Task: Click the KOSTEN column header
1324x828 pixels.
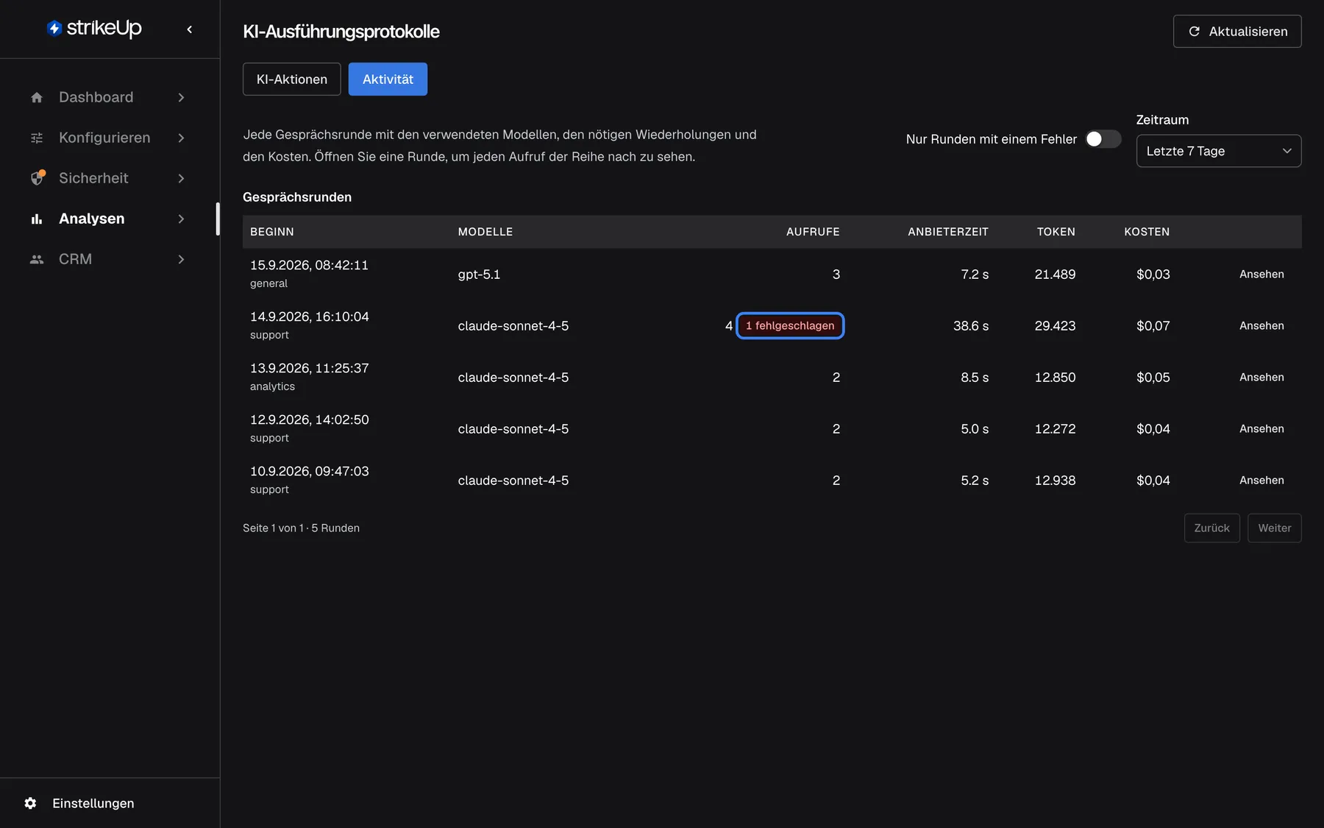Action: click(1147, 232)
